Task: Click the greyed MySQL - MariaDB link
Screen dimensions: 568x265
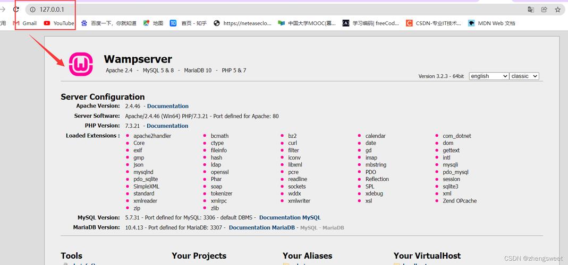Action: pos(322,228)
